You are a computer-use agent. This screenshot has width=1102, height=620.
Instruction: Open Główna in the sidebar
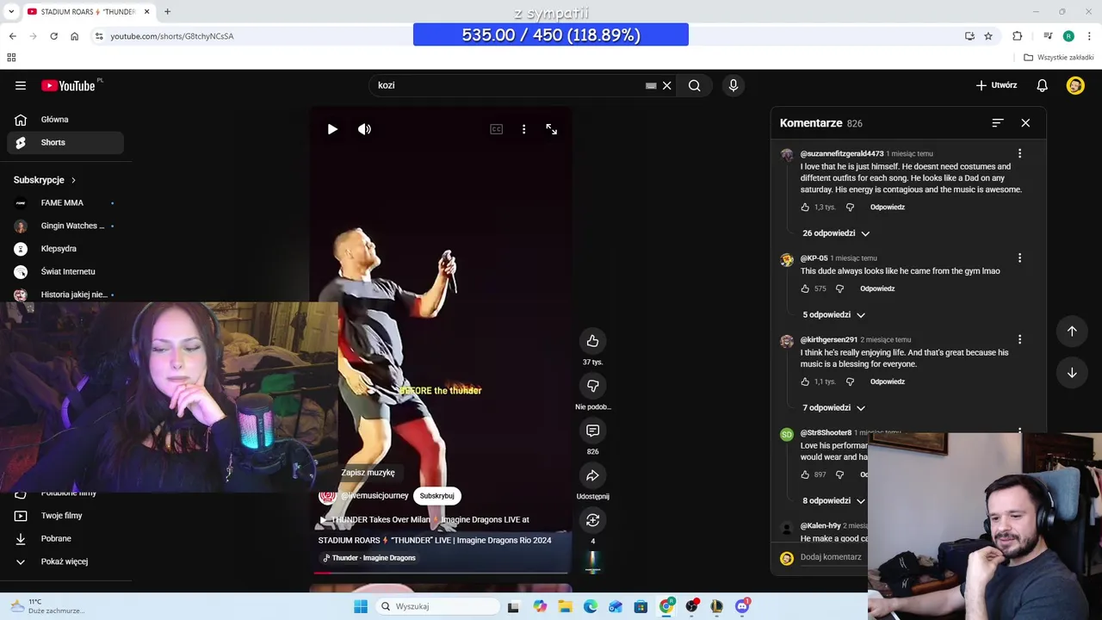pos(65,120)
